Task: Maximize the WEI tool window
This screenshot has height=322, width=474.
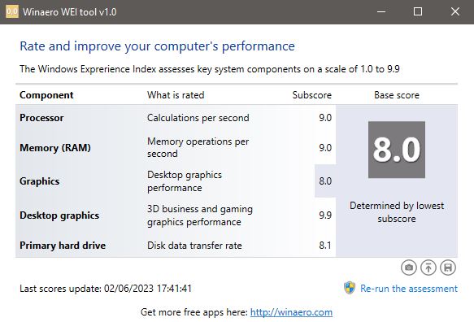Action: click(418, 12)
